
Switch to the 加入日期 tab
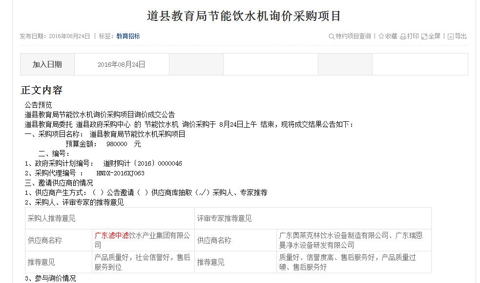click(46, 64)
